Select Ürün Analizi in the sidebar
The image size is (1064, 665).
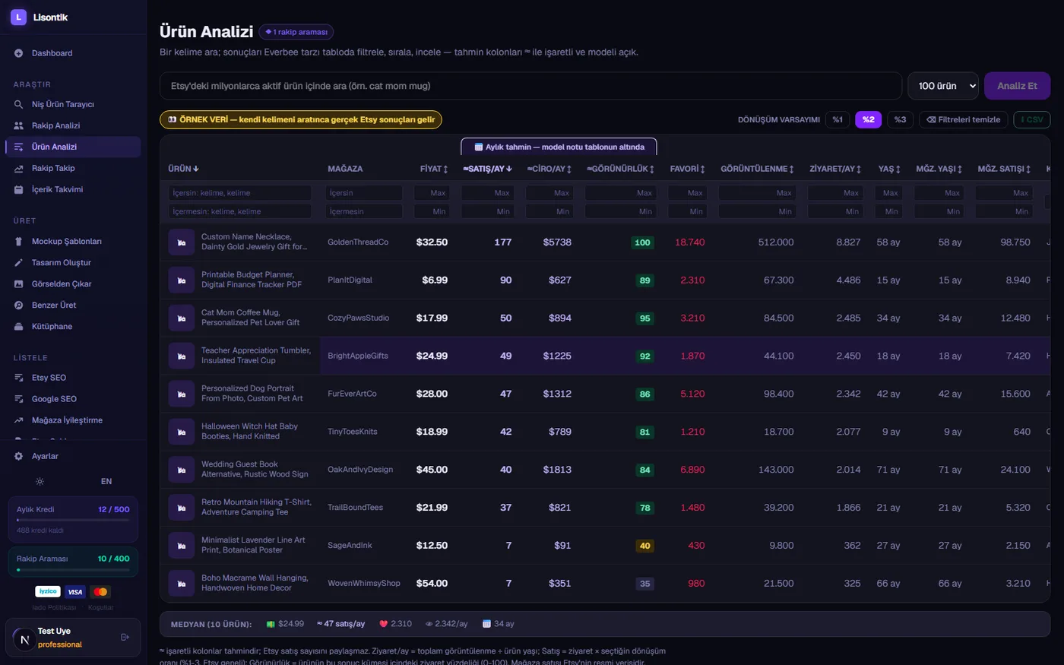[x=73, y=147]
